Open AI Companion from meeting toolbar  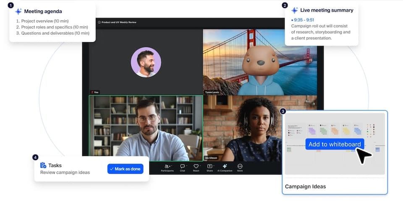(x=225, y=168)
